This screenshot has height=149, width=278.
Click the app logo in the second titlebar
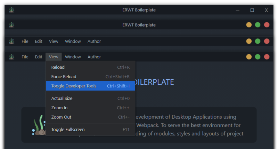11,25
